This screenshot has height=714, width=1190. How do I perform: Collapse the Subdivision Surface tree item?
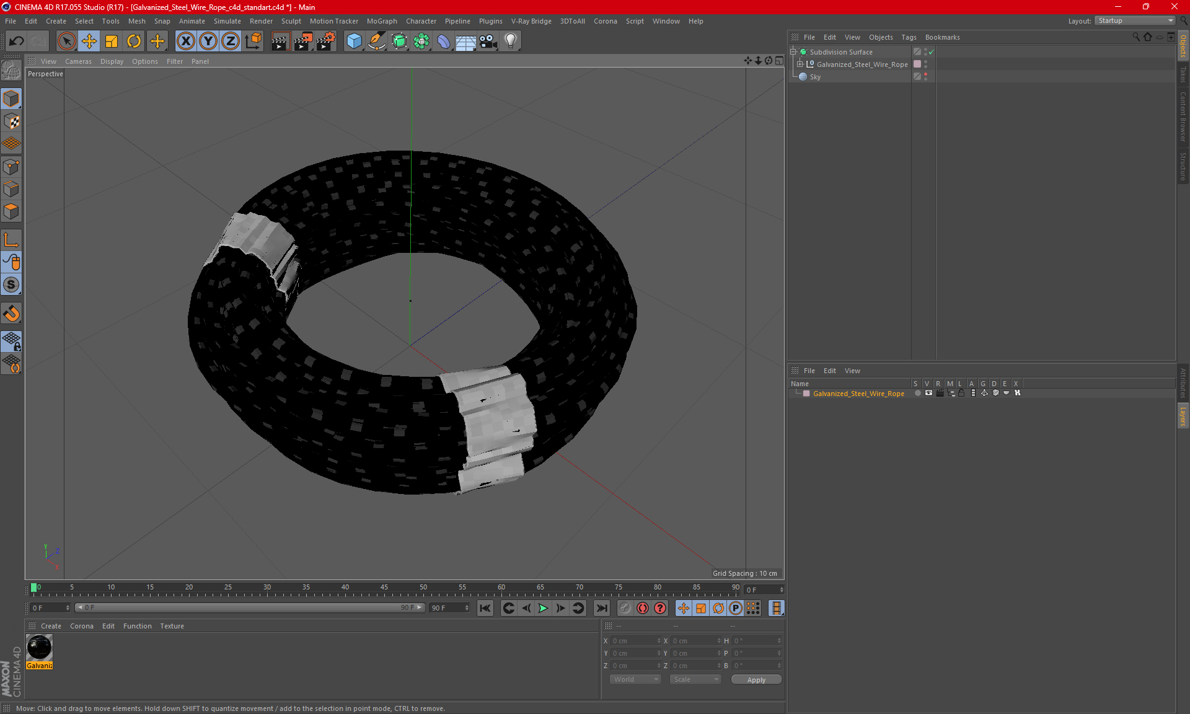793,51
